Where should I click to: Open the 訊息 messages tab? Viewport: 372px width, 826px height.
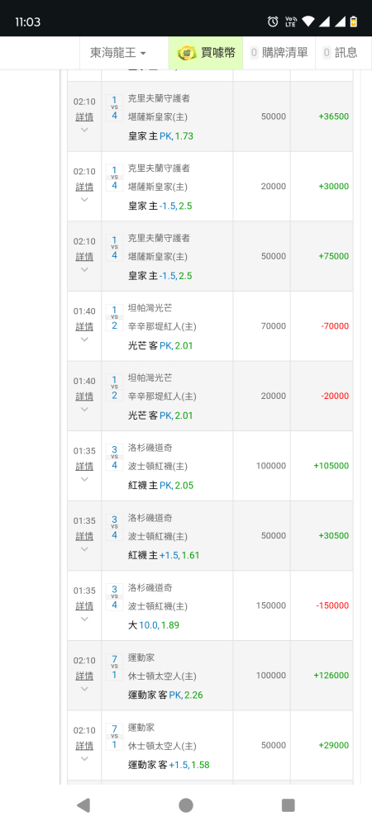[340, 53]
